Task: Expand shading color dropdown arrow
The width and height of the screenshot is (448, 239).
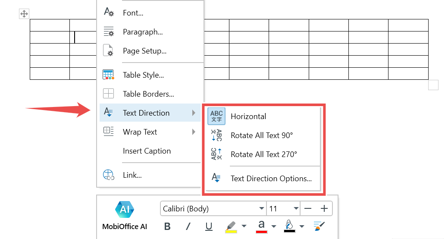Action: tap(302, 226)
